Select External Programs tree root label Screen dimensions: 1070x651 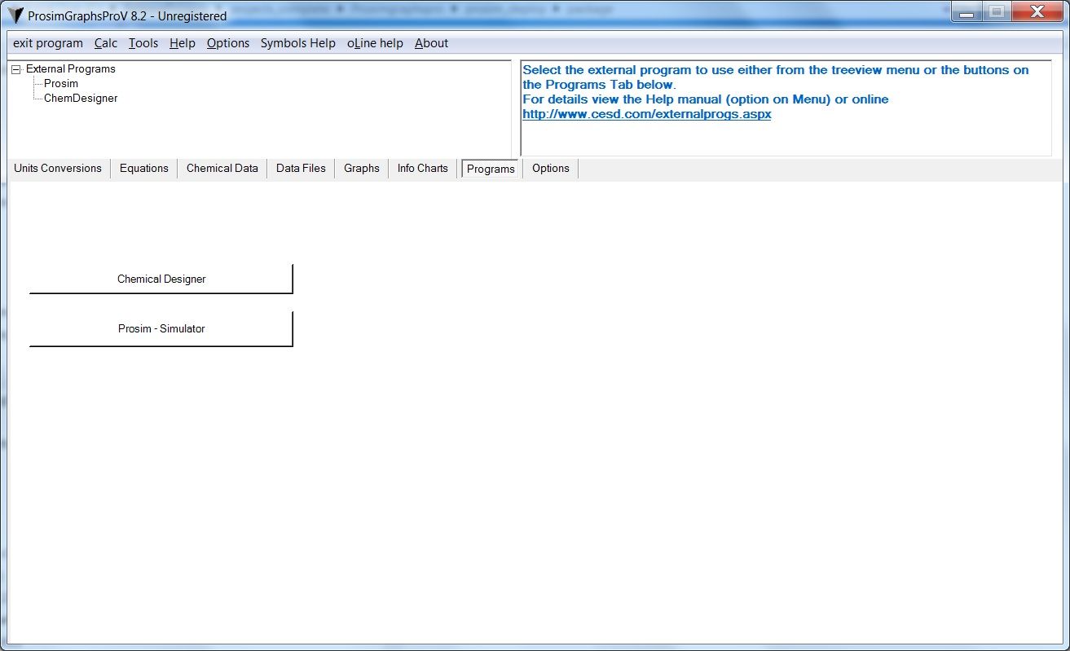tap(71, 68)
